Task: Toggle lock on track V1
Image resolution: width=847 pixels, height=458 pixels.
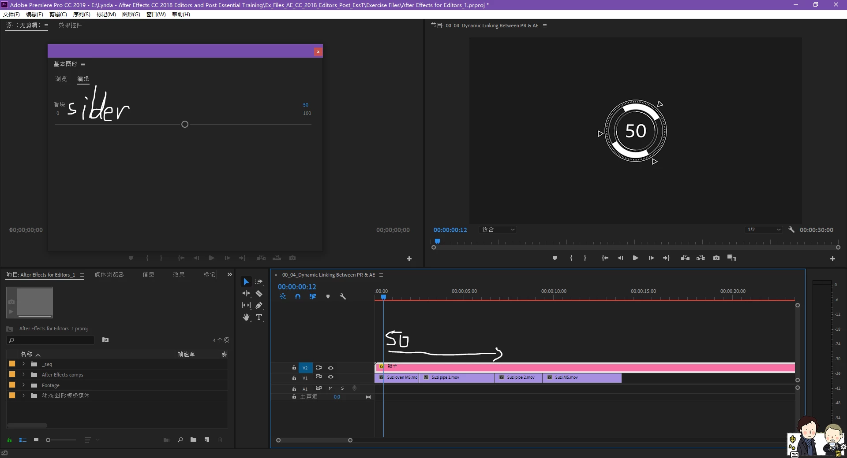Action: [x=294, y=378]
